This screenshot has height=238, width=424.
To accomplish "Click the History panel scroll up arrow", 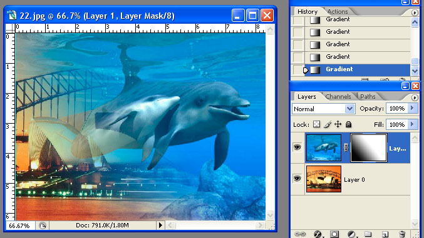I will tap(415, 22).
